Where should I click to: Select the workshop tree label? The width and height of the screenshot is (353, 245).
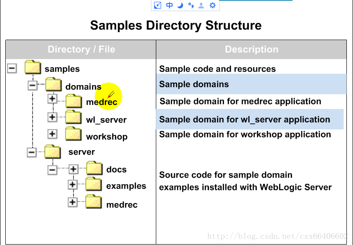click(x=107, y=137)
